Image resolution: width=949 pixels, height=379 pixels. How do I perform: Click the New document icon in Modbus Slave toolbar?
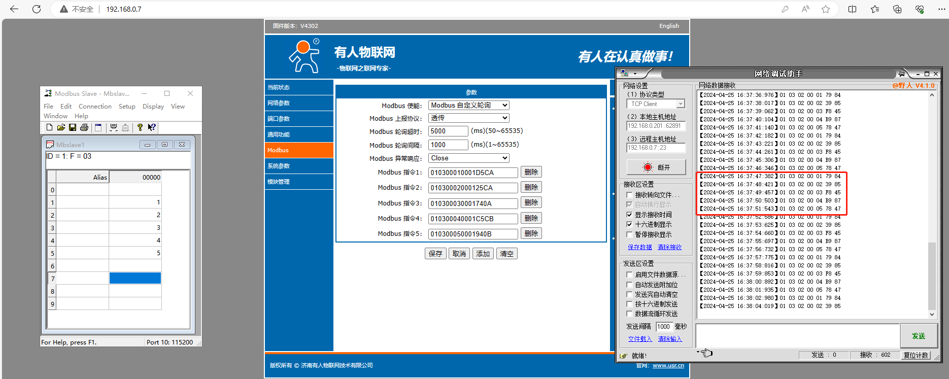[49, 127]
